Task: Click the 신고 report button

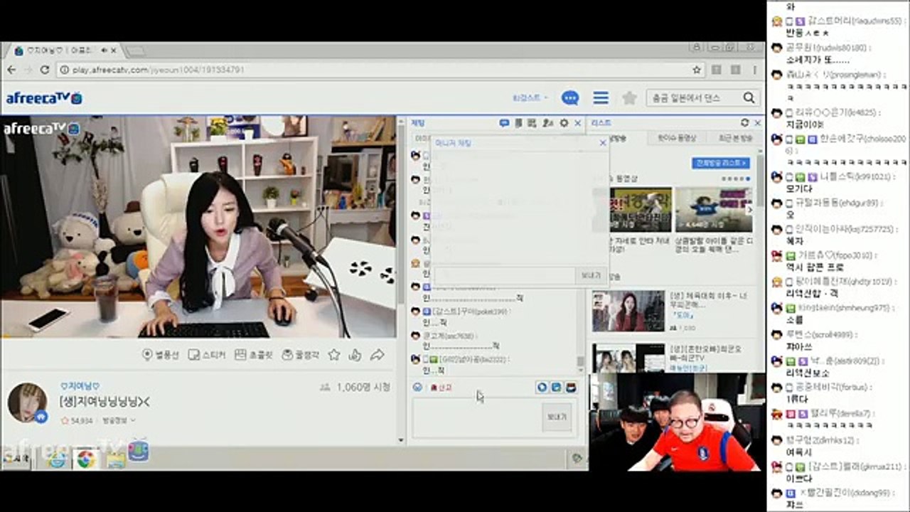Action: pyautogui.click(x=440, y=388)
